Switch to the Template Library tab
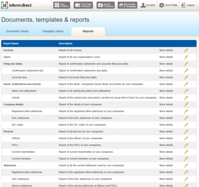 click(53, 31)
